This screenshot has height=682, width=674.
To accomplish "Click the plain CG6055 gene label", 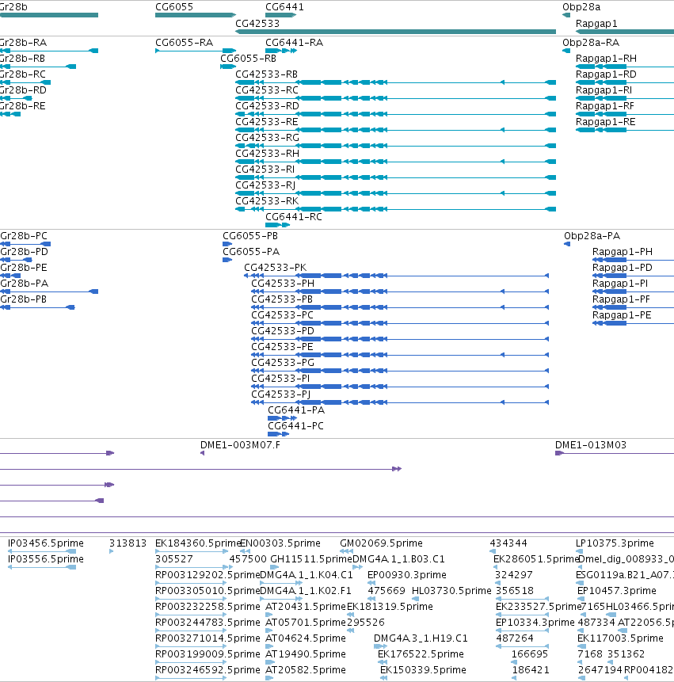I will point(174,7).
